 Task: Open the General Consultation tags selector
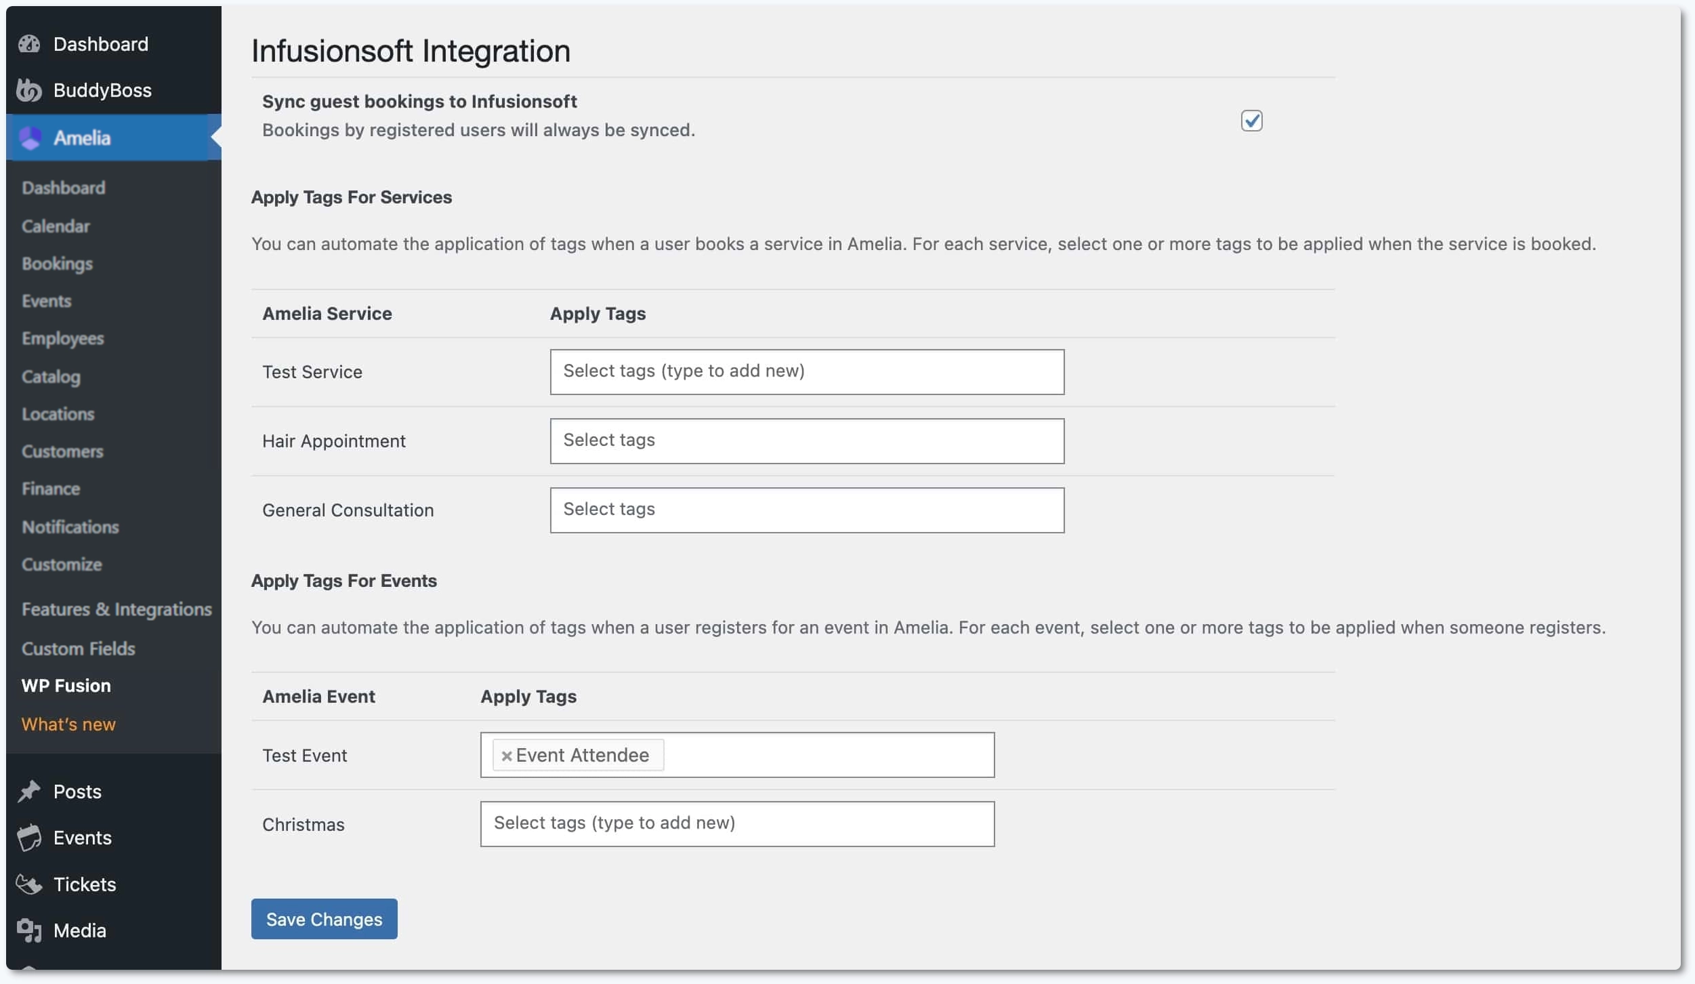(x=806, y=509)
